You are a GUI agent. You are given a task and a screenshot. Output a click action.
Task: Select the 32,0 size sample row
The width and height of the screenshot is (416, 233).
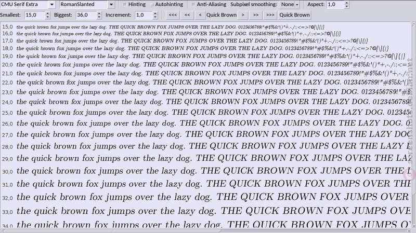point(205,197)
